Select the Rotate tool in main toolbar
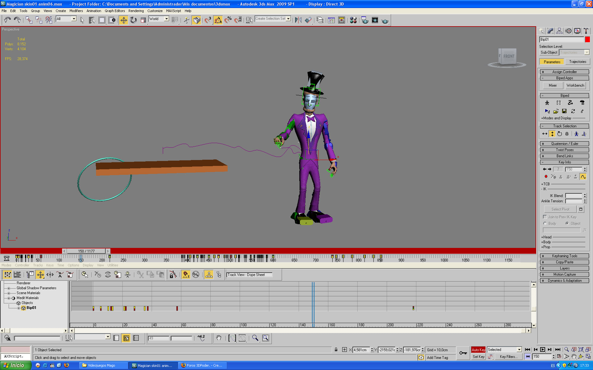 point(133,20)
